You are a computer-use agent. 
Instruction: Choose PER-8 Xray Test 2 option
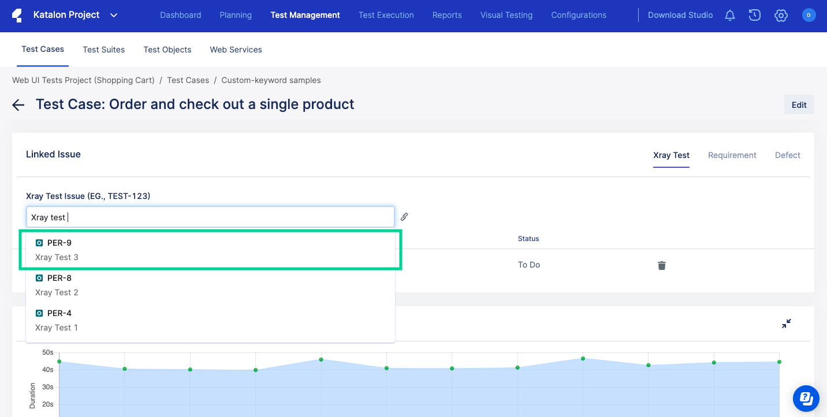[210, 285]
